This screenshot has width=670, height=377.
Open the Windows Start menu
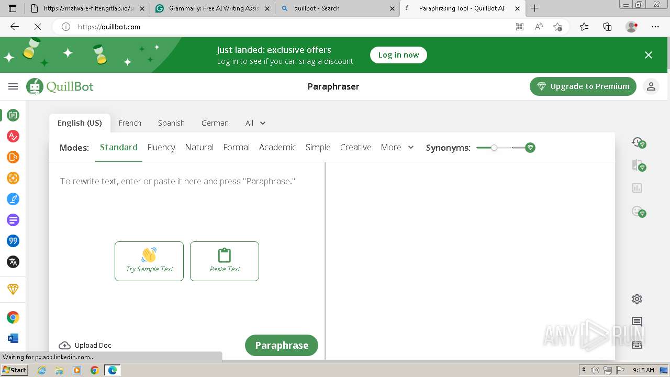(x=15, y=370)
